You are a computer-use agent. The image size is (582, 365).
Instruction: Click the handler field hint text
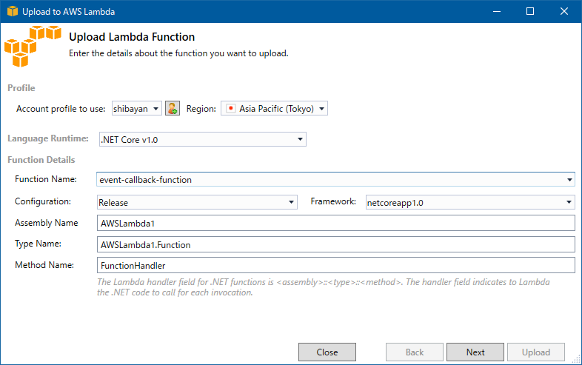tap(324, 287)
